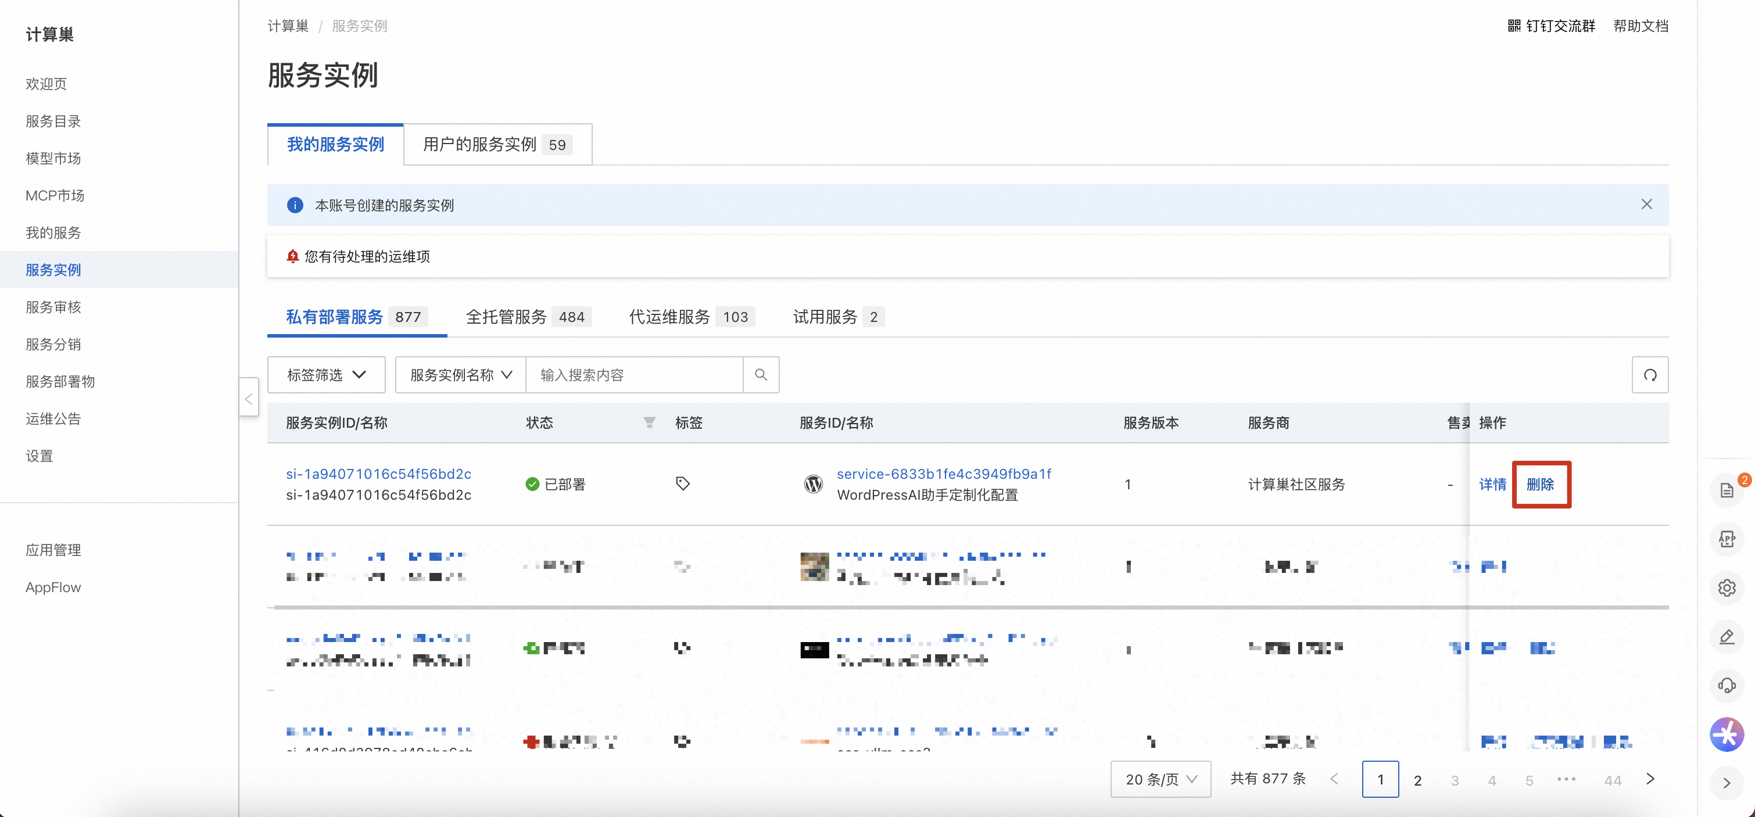Click the 删除 link in first row
The image size is (1755, 817).
click(1540, 485)
